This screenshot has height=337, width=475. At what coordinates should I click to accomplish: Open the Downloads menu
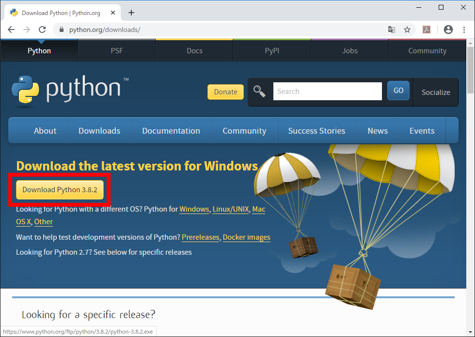[x=99, y=131]
